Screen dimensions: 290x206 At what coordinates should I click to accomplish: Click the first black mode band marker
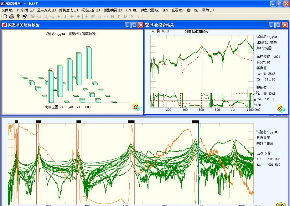[x=16, y=122]
